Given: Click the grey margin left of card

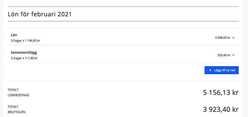Looking at the screenshot, I should pyautogui.click(x=1, y=58).
